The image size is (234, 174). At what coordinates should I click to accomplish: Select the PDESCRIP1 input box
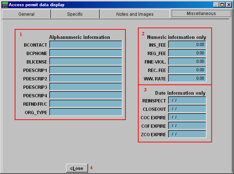(x=86, y=70)
